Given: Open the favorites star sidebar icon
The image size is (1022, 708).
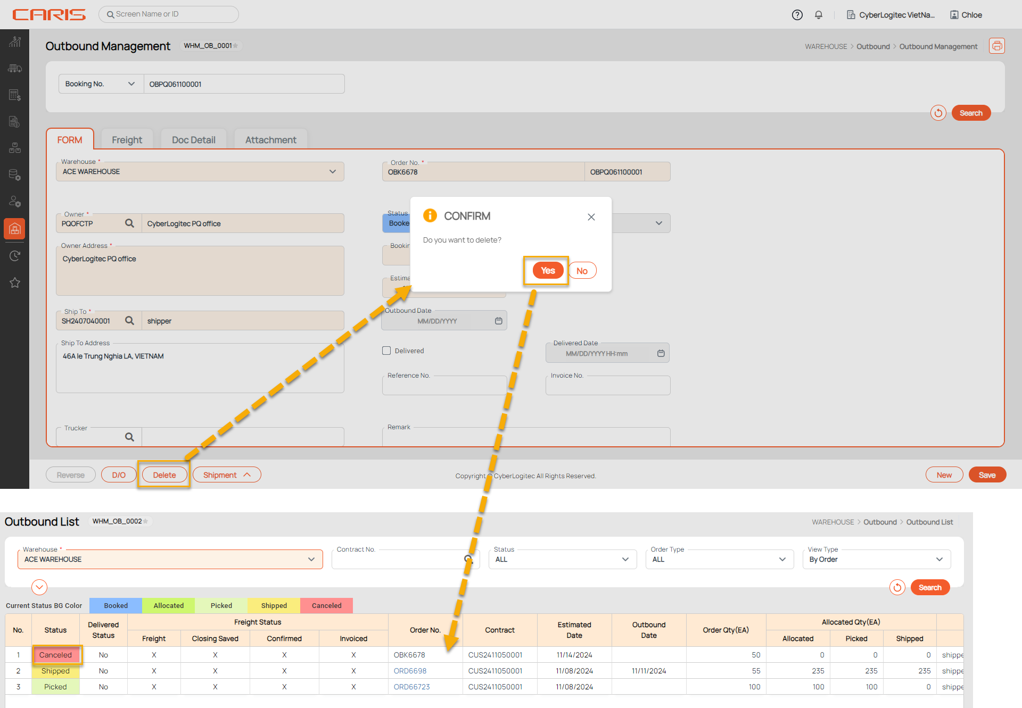Looking at the screenshot, I should click(x=15, y=282).
